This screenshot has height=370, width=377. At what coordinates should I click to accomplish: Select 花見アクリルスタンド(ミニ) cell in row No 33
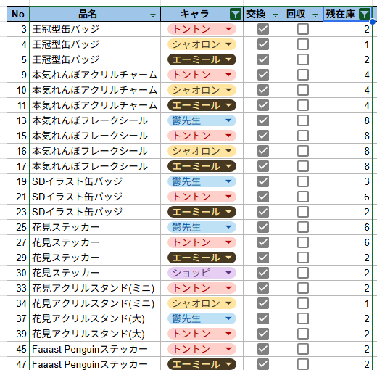95,288
